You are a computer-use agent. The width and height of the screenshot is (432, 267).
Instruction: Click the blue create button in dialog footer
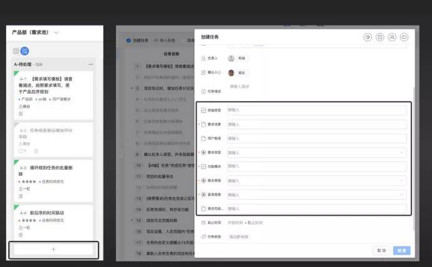click(401, 251)
